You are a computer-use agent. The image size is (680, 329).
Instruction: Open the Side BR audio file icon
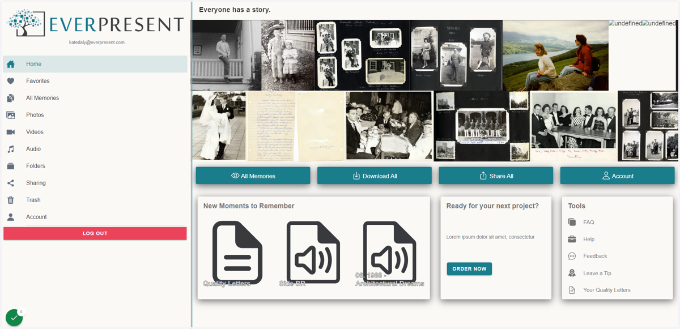[x=313, y=253]
